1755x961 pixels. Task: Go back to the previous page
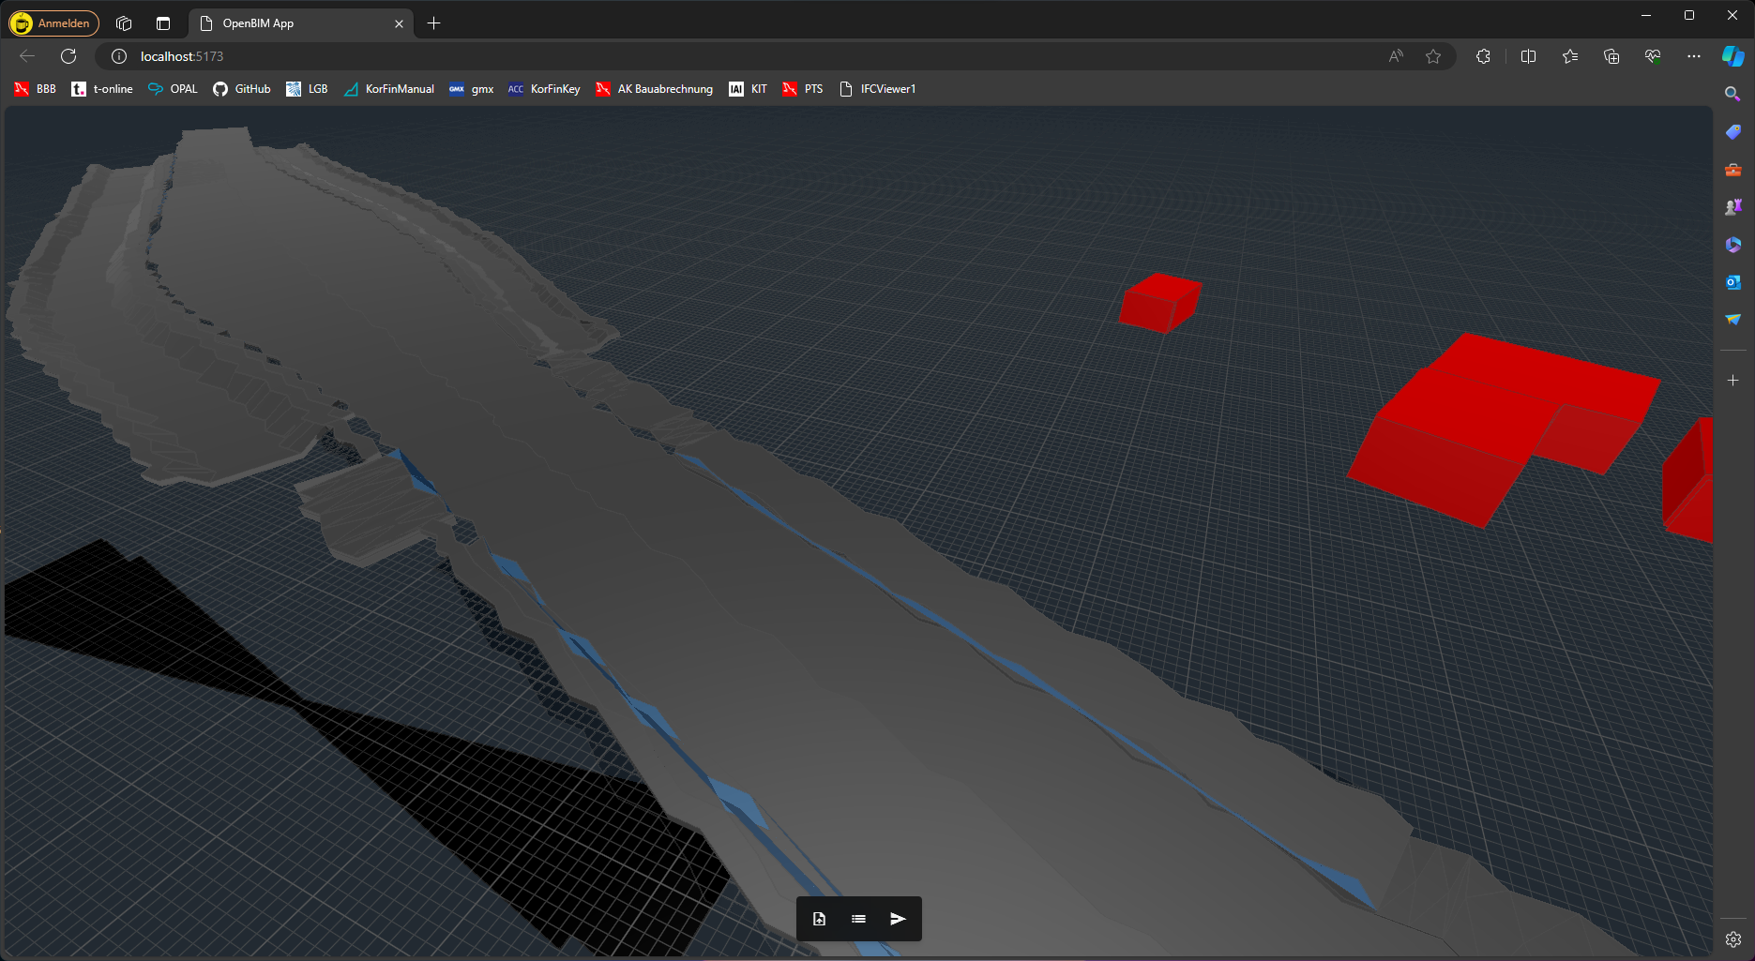tap(27, 56)
